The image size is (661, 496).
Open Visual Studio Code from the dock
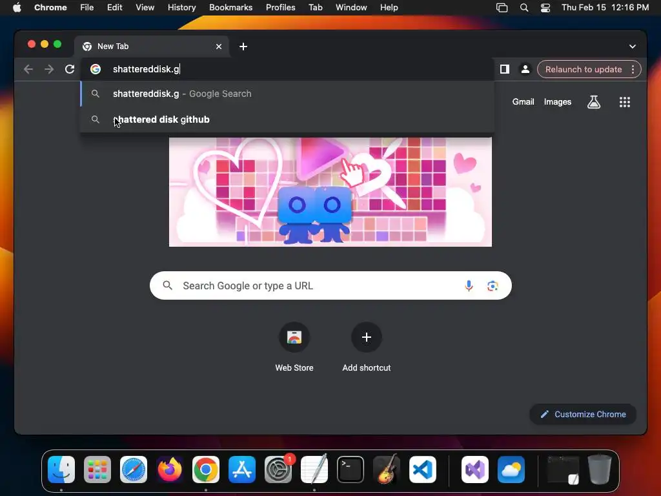pyautogui.click(x=423, y=470)
